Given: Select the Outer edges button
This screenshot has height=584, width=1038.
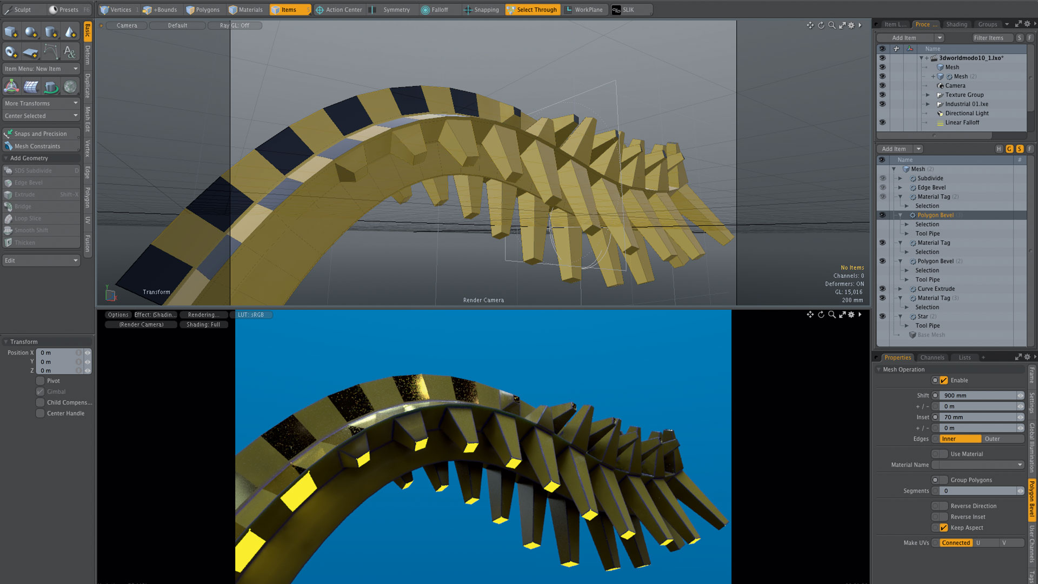Looking at the screenshot, I should click(x=992, y=439).
